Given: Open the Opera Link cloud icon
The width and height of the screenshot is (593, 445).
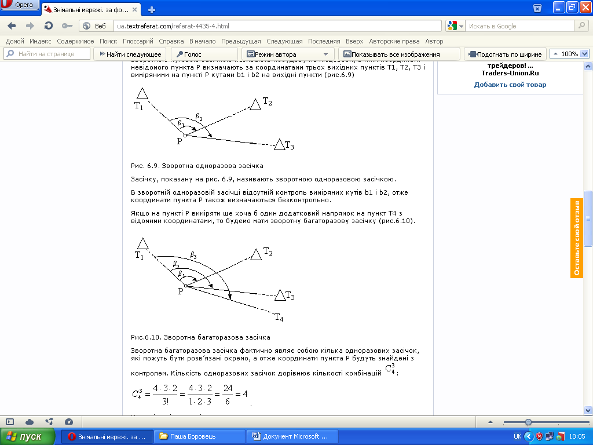Looking at the screenshot, I should [30, 422].
